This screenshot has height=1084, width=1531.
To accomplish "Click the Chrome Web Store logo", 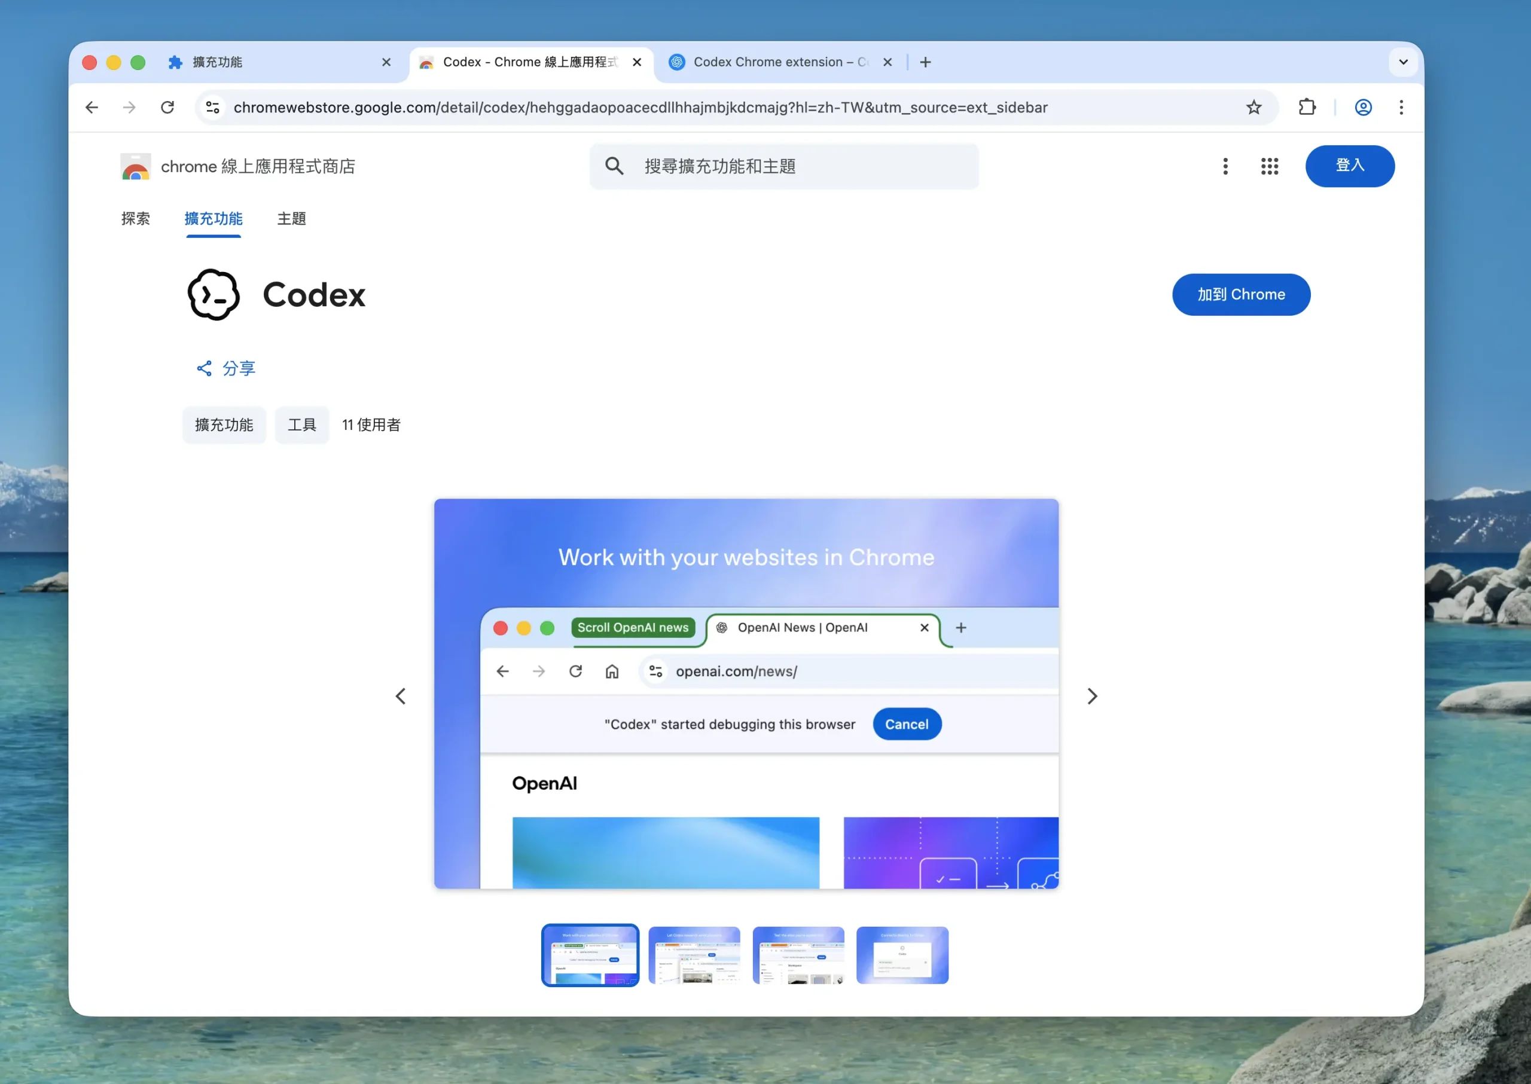I will coord(136,167).
